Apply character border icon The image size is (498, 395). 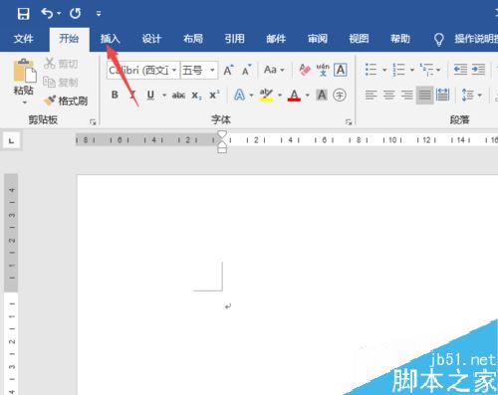tap(341, 70)
